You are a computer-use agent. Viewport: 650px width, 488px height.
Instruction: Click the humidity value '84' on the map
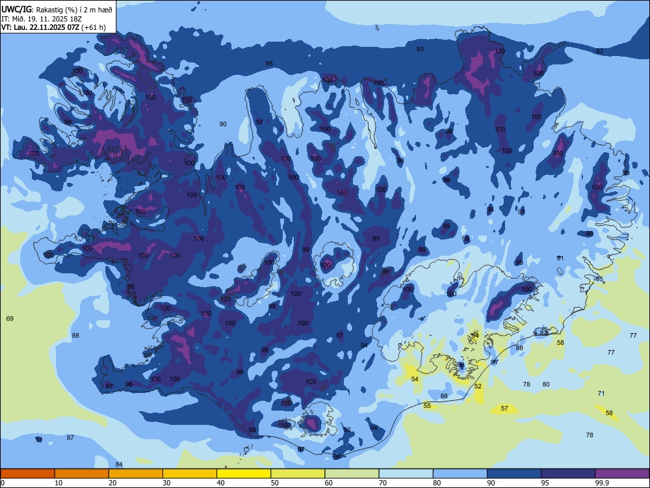[x=119, y=465]
